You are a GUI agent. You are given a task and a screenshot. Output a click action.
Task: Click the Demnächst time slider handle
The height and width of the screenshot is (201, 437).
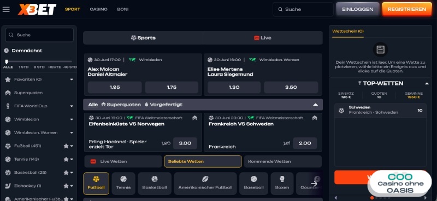(7, 62)
